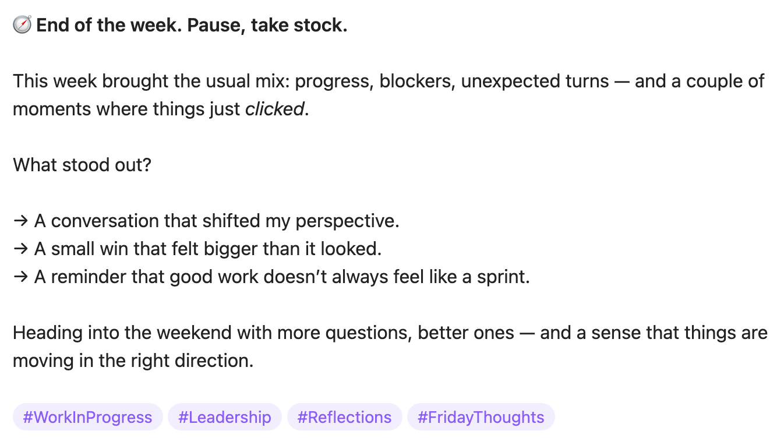Click the paragraph starting 'This week brought'

(x=389, y=95)
